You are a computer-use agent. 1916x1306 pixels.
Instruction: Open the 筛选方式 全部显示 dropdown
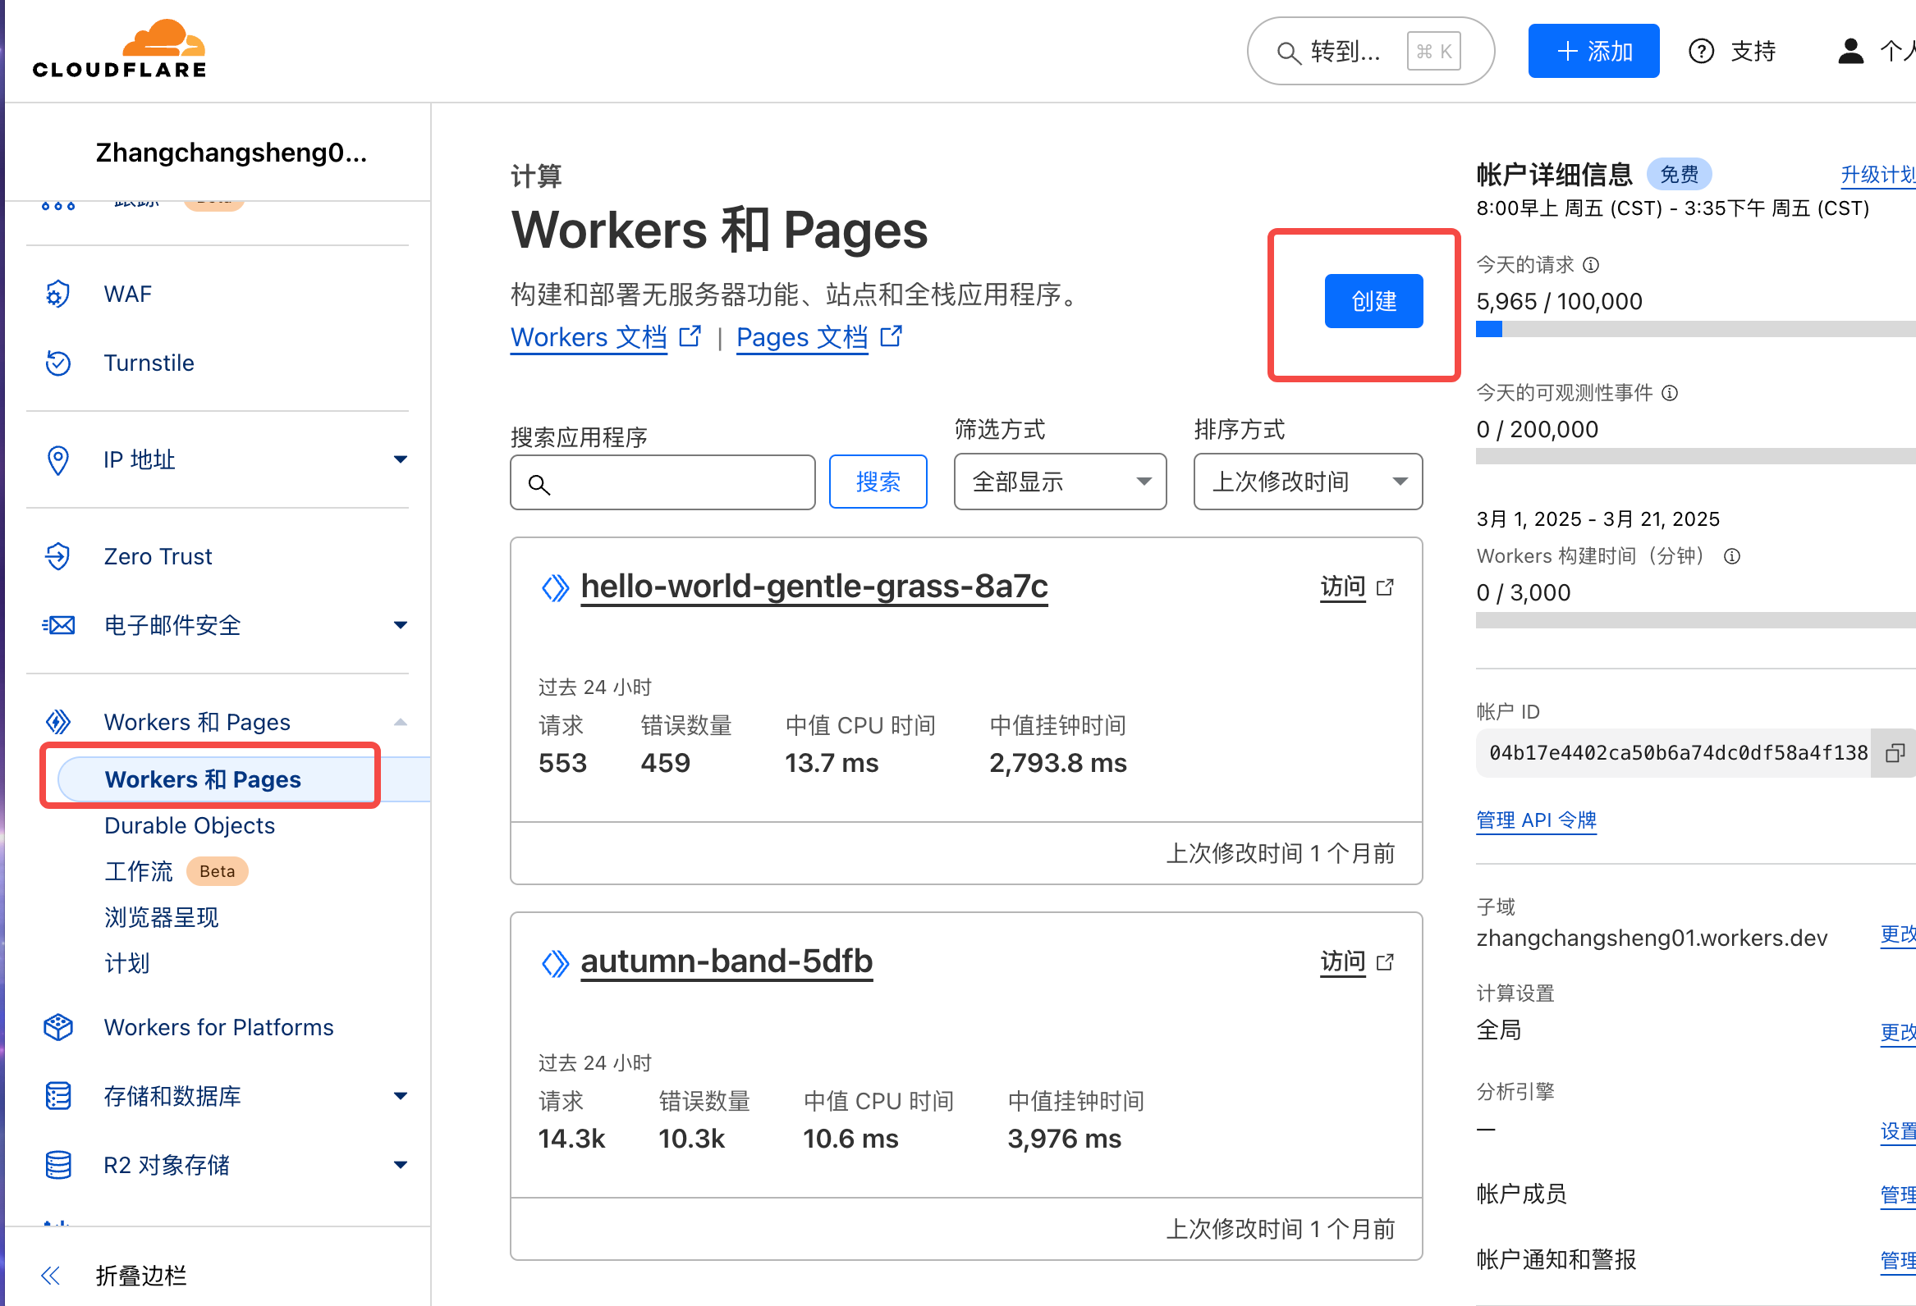point(1060,482)
